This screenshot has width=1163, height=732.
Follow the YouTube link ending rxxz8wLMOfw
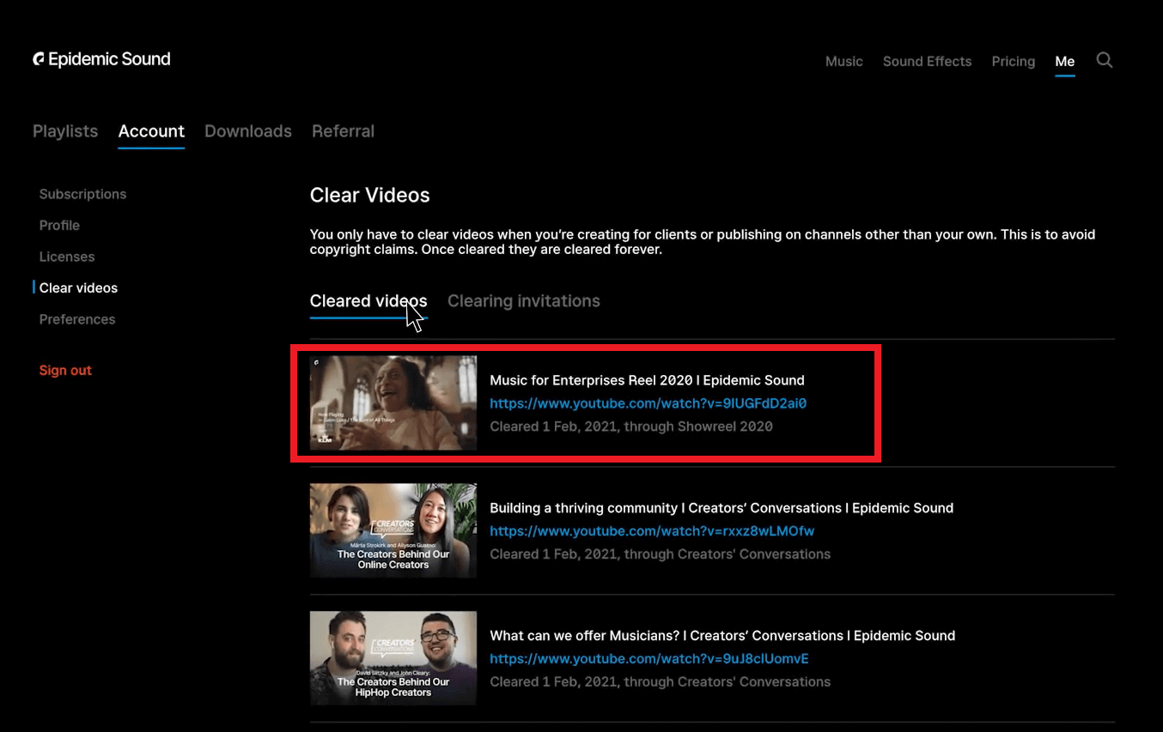coord(652,531)
